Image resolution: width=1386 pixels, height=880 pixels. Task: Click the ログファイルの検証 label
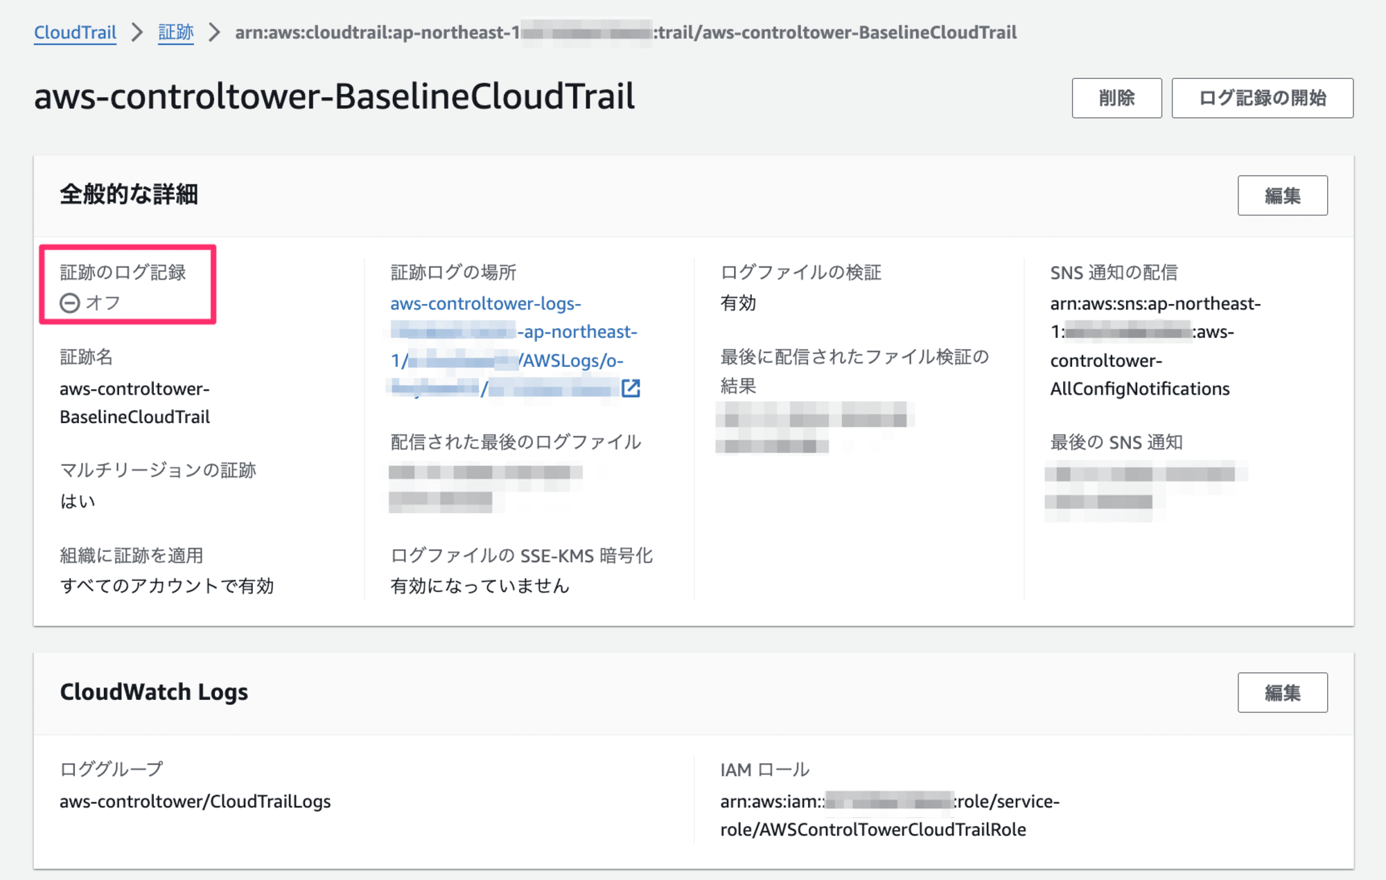point(800,272)
